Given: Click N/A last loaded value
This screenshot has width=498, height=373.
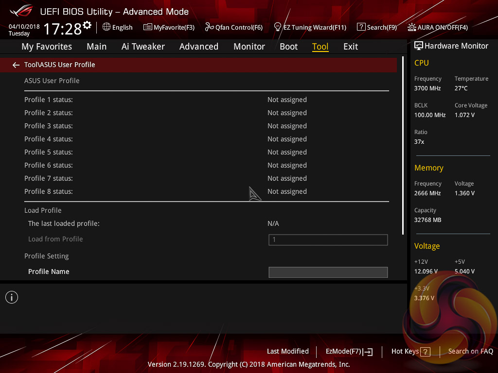Looking at the screenshot, I should 273,223.
